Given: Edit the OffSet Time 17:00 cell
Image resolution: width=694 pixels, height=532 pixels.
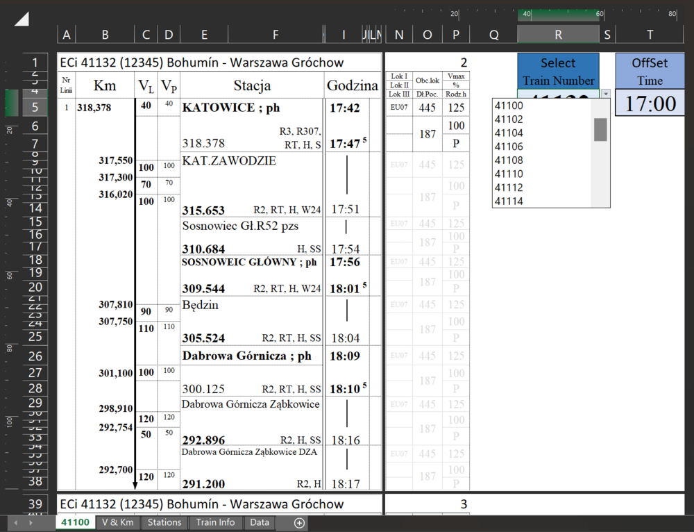Looking at the screenshot, I should click(650, 104).
